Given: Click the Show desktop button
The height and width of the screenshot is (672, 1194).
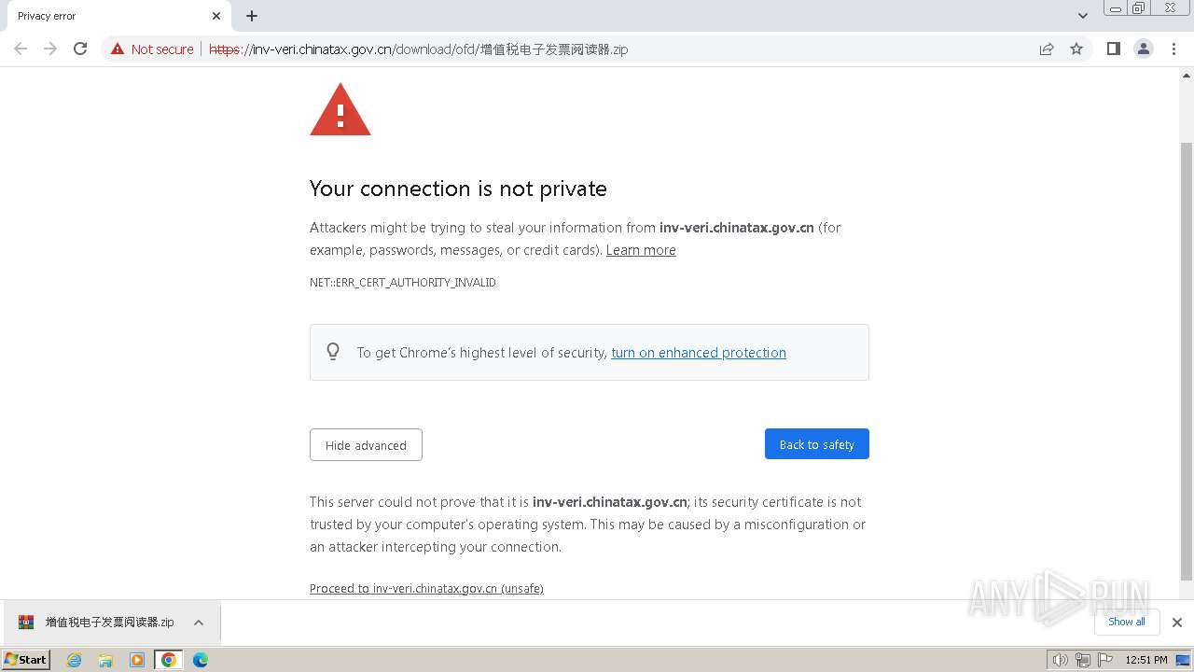Looking at the screenshot, I should coord(1184,660).
